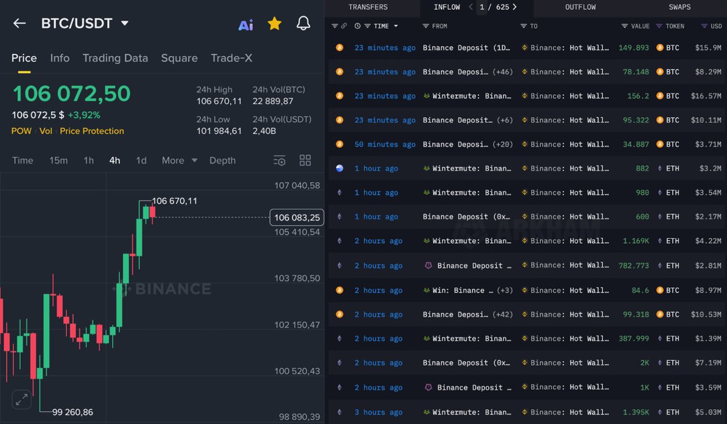Image resolution: width=727 pixels, height=424 pixels.
Task: Click the Price Protection label
Action: tap(92, 131)
